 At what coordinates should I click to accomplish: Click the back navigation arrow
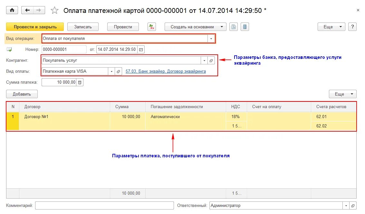click(x=27, y=10)
